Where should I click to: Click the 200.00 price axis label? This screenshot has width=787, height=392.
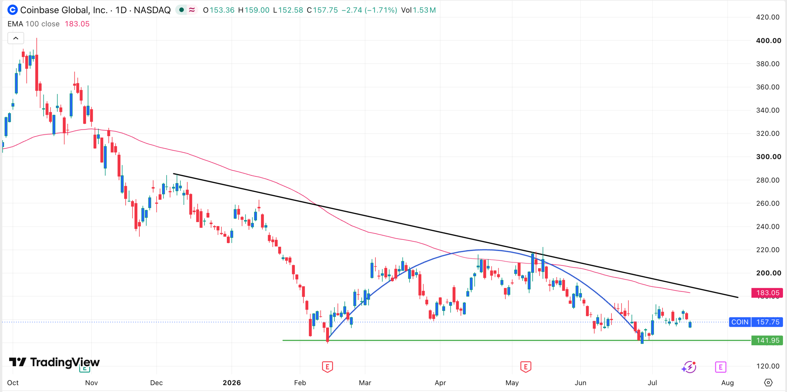pos(768,273)
